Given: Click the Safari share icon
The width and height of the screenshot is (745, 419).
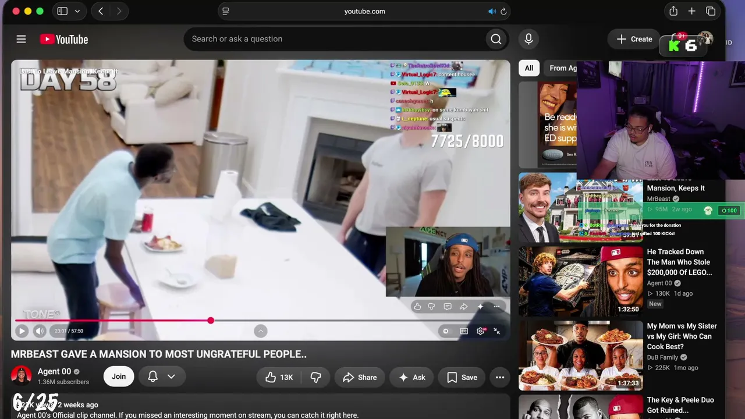Looking at the screenshot, I should pyautogui.click(x=673, y=11).
